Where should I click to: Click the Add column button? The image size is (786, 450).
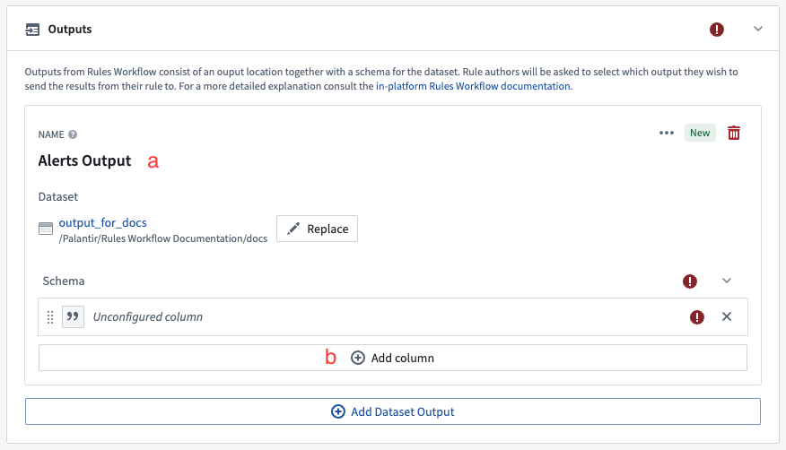coord(393,358)
